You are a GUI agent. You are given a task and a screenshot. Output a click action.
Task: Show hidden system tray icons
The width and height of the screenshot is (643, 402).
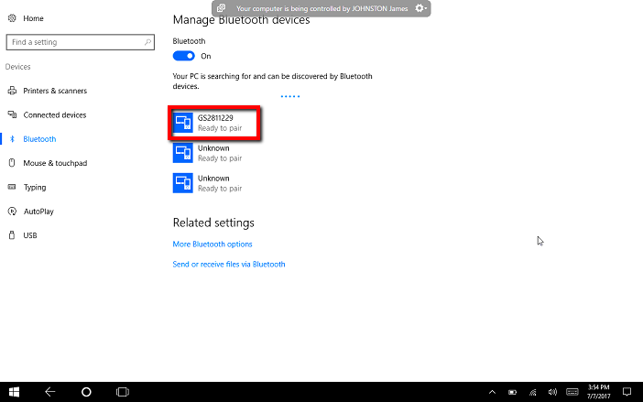pyautogui.click(x=493, y=391)
